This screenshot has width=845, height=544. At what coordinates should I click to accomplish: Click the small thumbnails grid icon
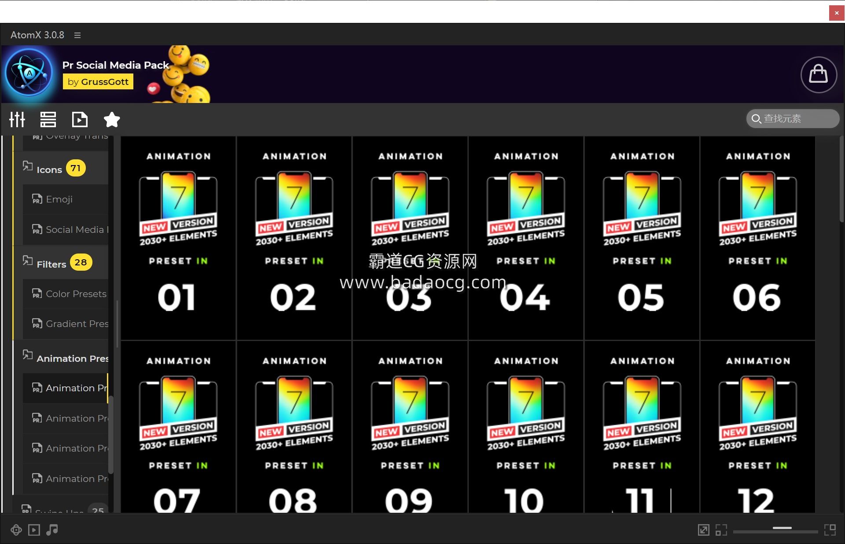coord(721,530)
